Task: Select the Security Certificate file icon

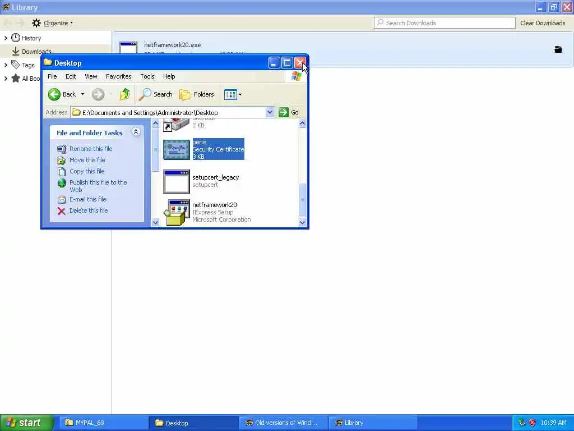Action: (177, 149)
